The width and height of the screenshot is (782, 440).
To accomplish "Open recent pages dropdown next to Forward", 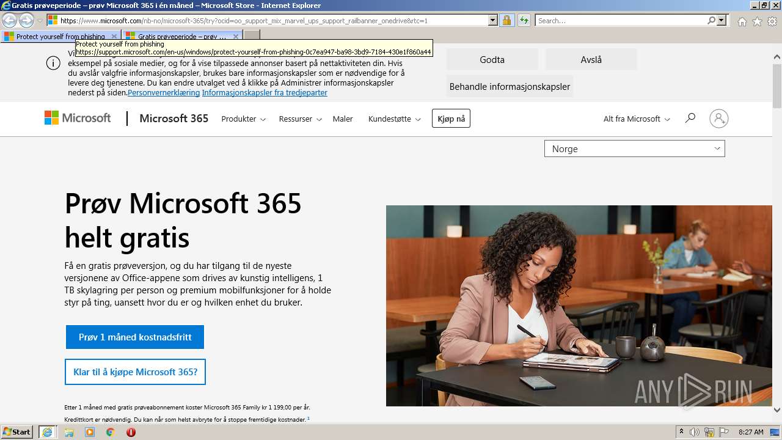I will 40,21.
